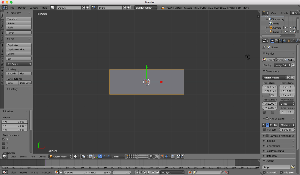This screenshot has width=300, height=175.
Task: Toggle the snap magnet icon
Action: (162, 157)
